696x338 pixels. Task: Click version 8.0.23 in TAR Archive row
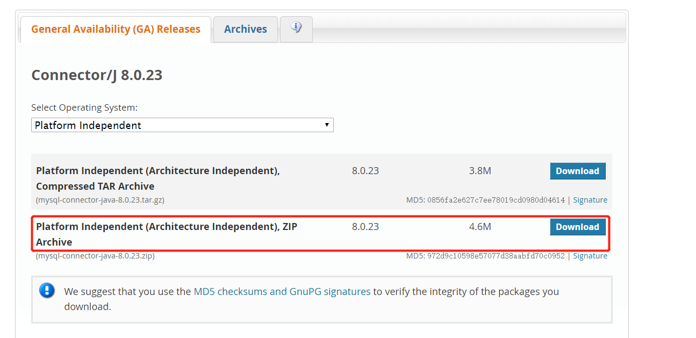365,171
